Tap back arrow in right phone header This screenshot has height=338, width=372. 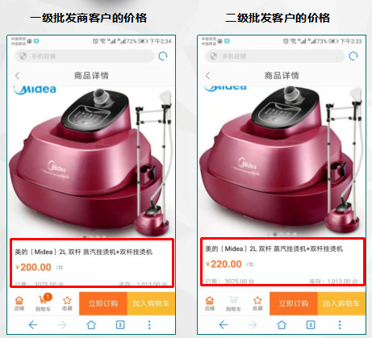[x=207, y=76]
